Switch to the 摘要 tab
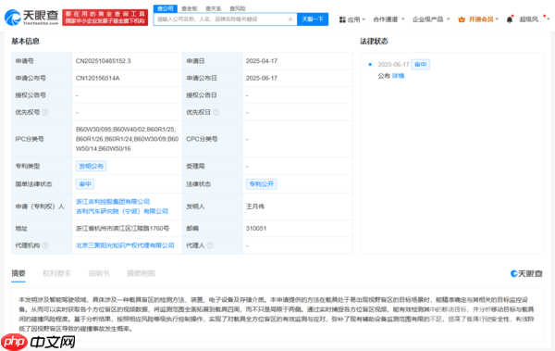Screen dimensions: 555x351 click(x=18, y=273)
